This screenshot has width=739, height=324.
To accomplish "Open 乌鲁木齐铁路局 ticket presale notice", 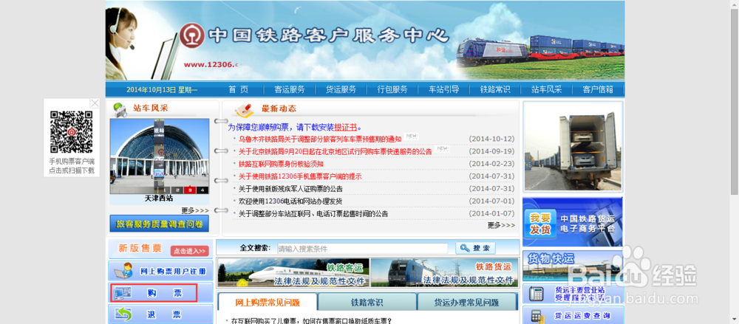I will 320,139.
